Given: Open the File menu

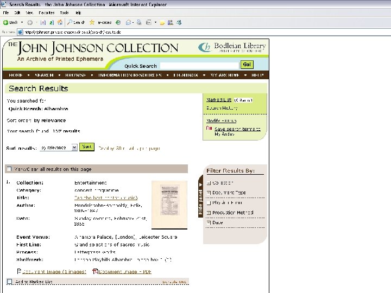Looking at the screenshot, I should pos(5,12).
